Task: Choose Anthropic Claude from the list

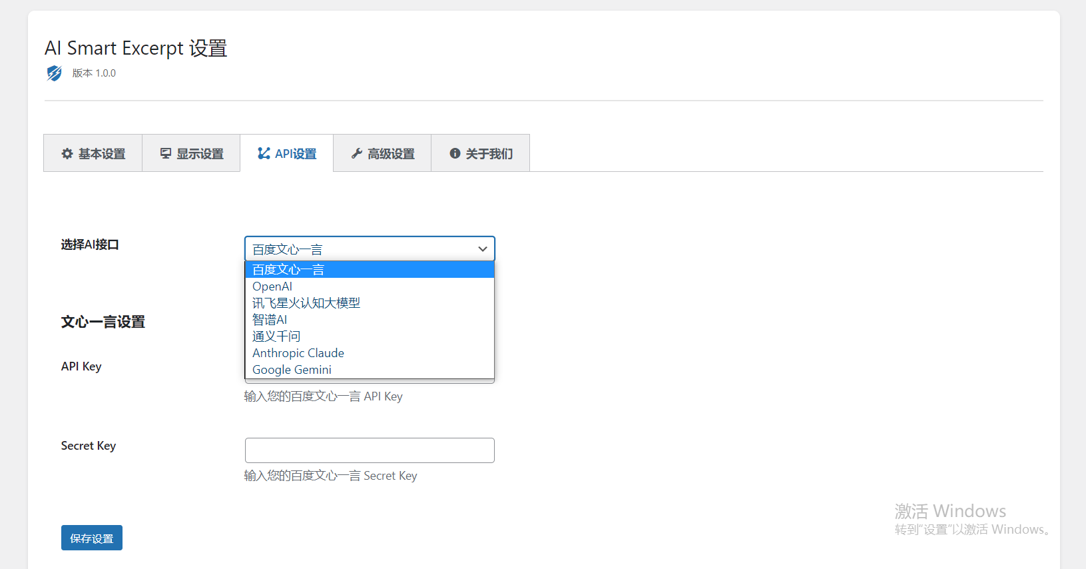Action: [370, 353]
